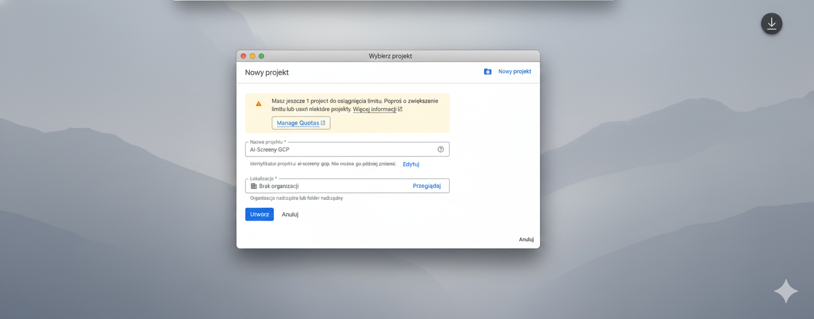Click external link icon inside Manage Quotas
This screenshot has height=319, width=814.
pos(323,123)
